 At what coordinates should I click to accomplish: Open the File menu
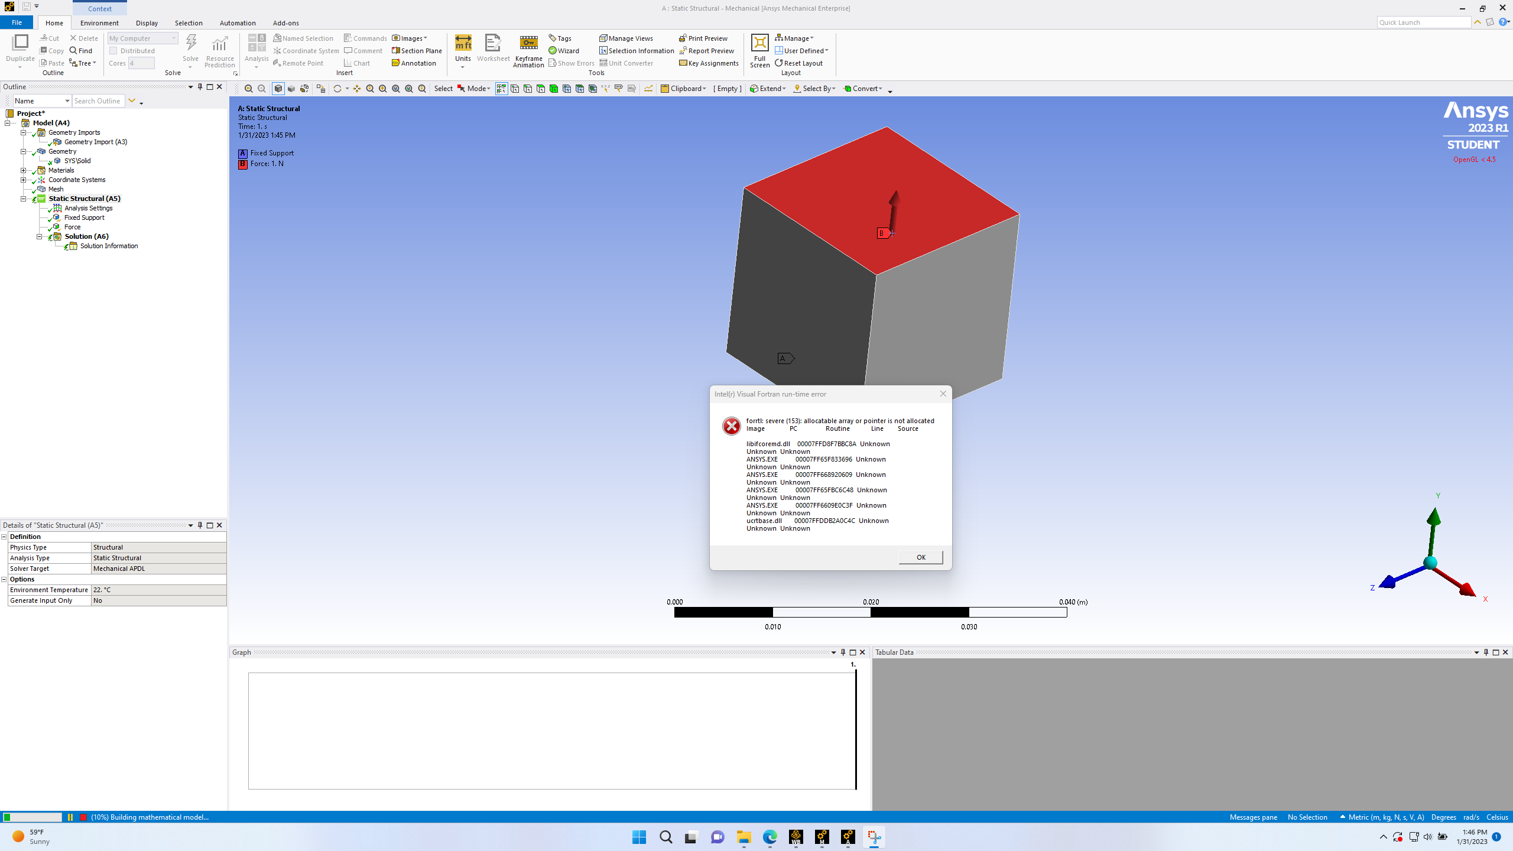pyautogui.click(x=17, y=22)
